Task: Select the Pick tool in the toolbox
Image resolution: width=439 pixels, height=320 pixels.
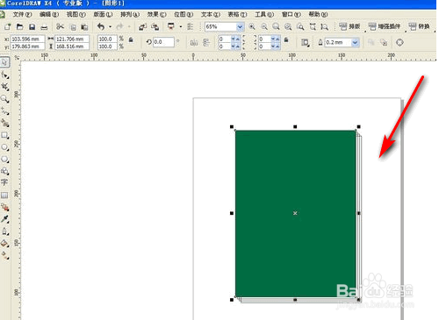Action: click(x=4, y=62)
